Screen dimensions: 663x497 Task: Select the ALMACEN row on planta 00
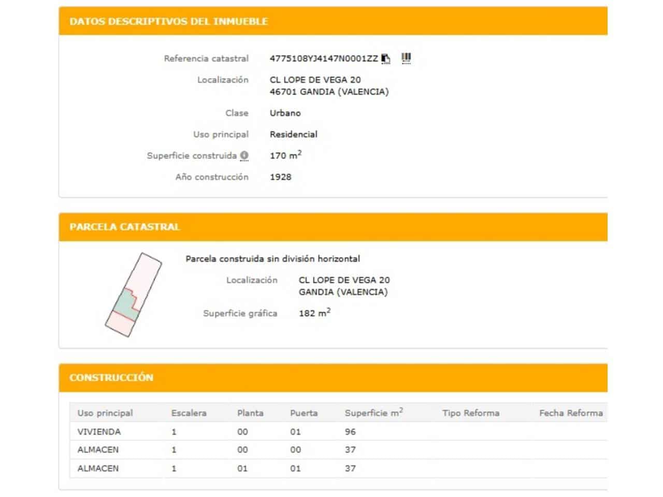(98, 450)
